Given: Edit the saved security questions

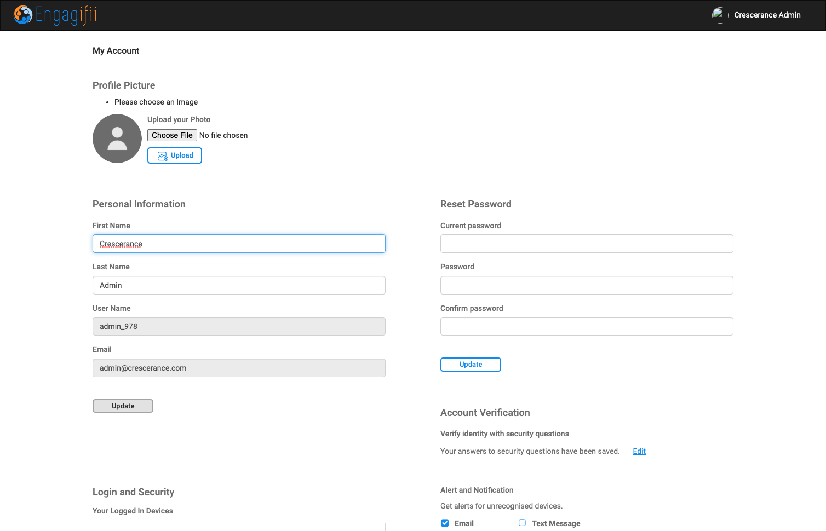Looking at the screenshot, I should 639,451.
